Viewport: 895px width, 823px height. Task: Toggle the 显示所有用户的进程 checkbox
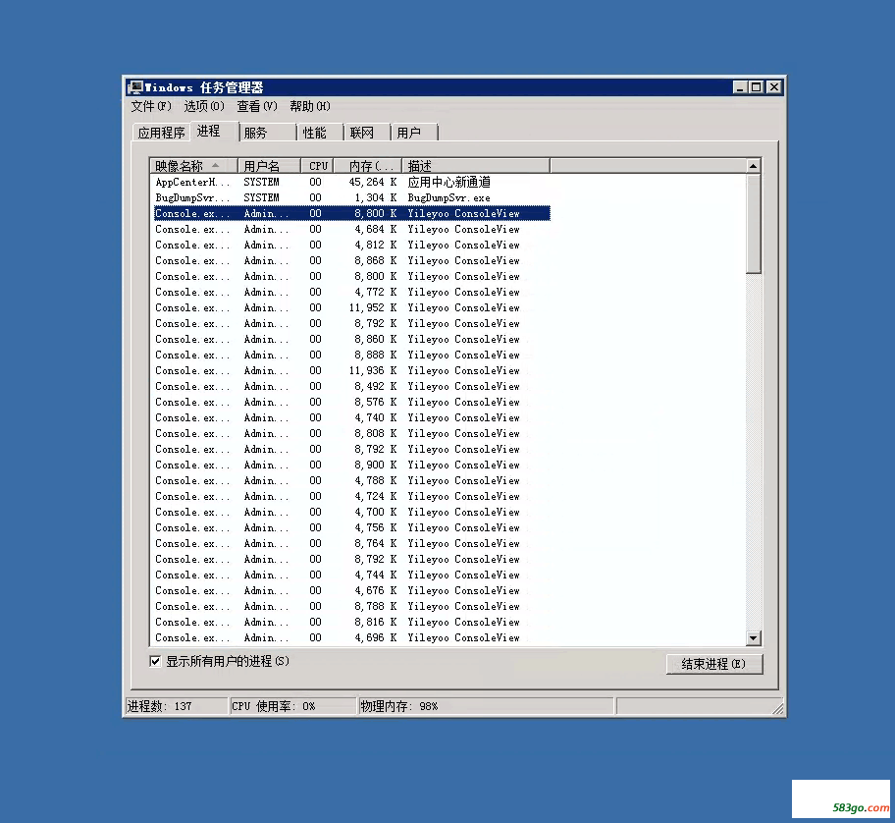click(155, 661)
